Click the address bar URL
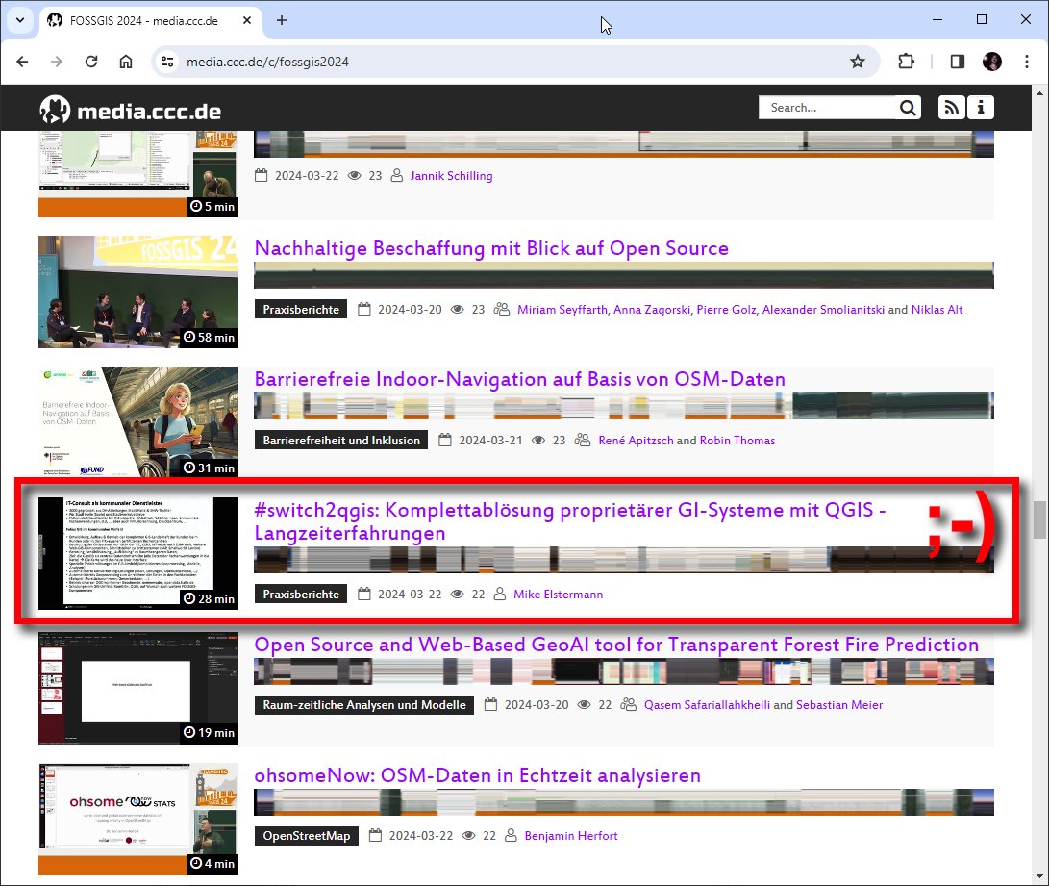Screen dimensions: 1049x886 (x=267, y=62)
